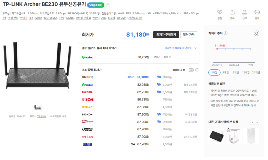Click the help icon next to 배송비 포함

click(197, 70)
